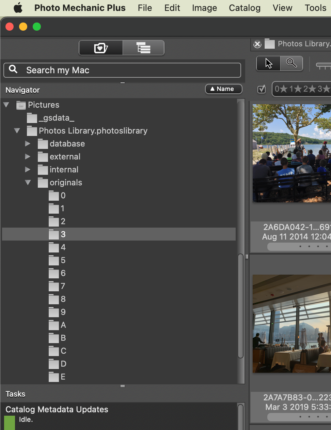Click the Navigator panel scrollbar
Screen dimensions: 331x430
coord(240,306)
